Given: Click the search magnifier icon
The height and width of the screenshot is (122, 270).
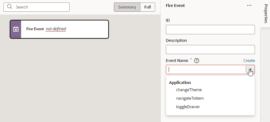Looking at the screenshot, I should click(x=10, y=7).
